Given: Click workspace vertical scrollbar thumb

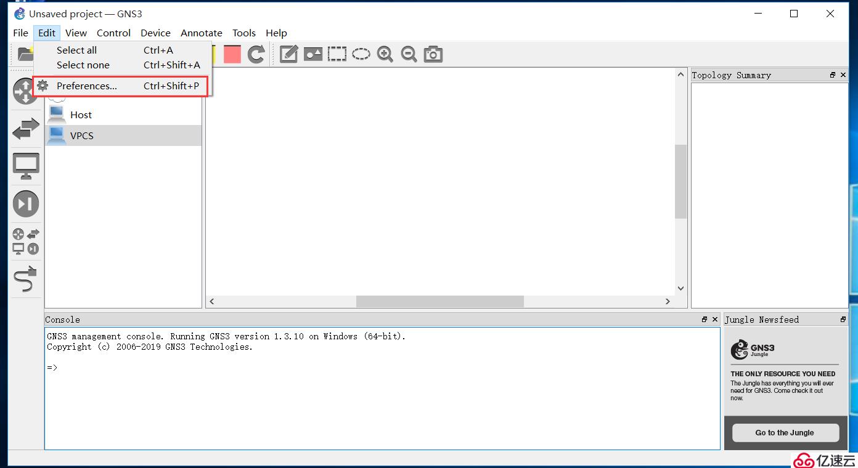Looking at the screenshot, I should pos(680,182).
